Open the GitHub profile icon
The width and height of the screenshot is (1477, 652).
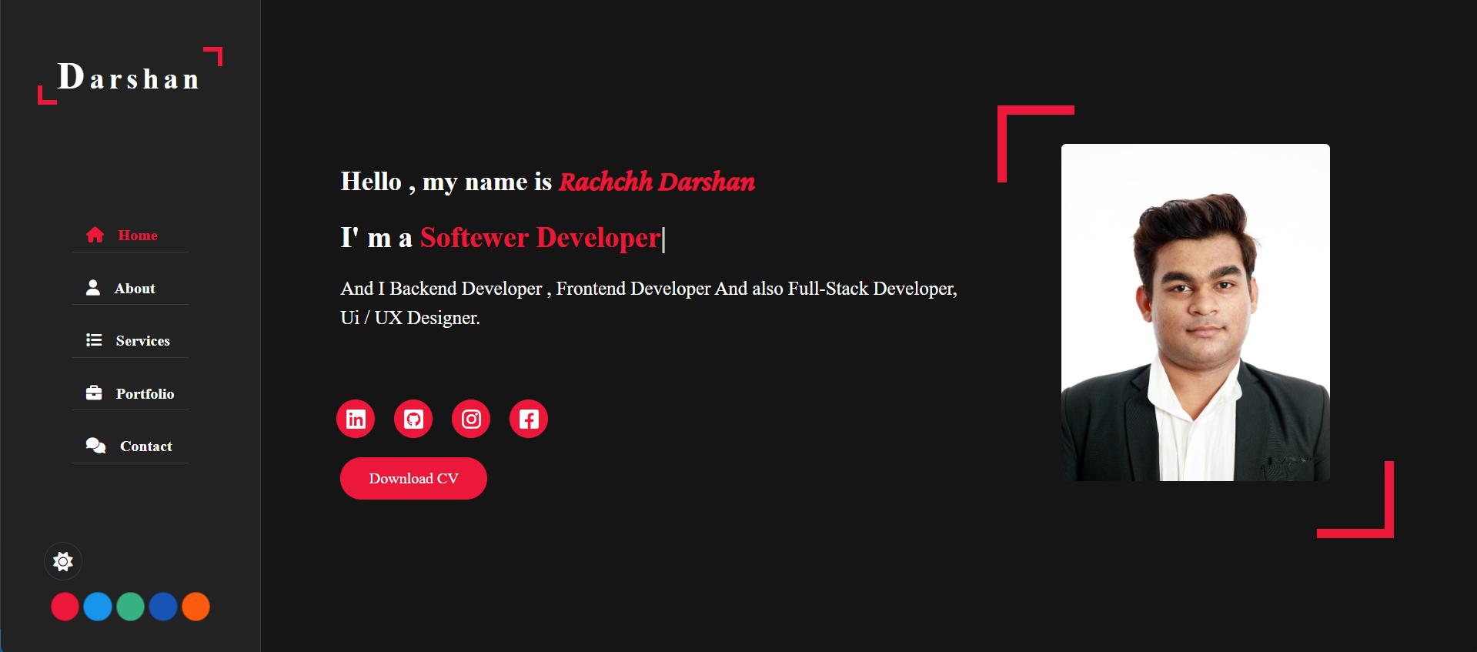pyautogui.click(x=413, y=419)
